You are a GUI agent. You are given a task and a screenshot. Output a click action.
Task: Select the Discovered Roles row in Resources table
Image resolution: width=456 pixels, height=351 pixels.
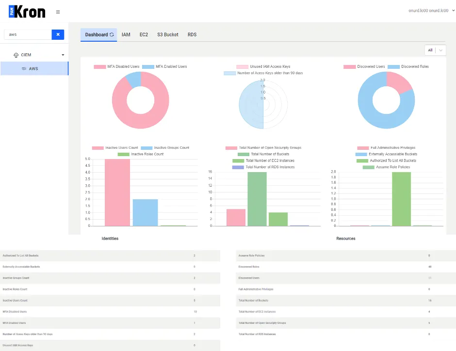[x=346, y=267]
